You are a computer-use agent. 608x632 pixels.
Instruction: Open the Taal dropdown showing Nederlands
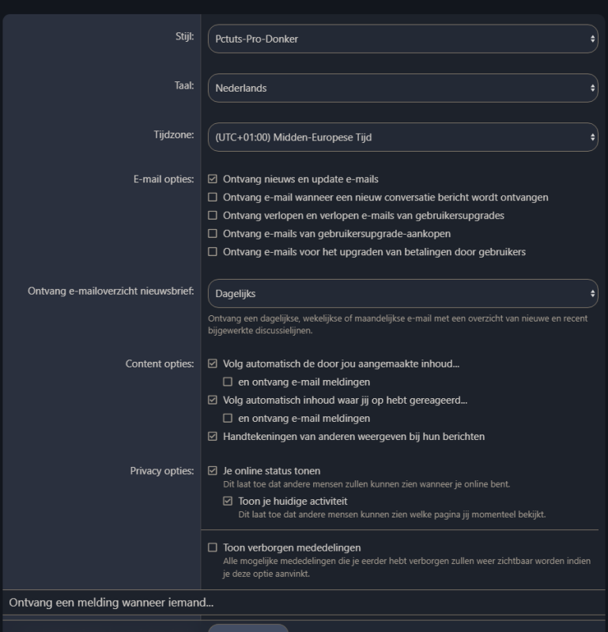pos(402,88)
